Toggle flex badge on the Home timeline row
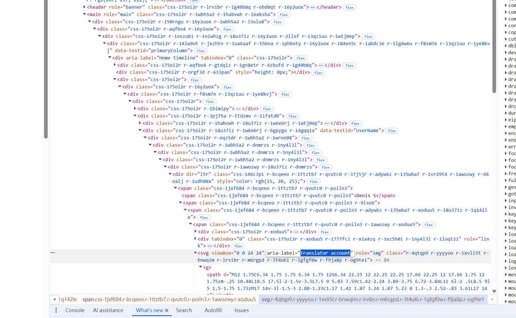The image size is (516, 318). tap(301, 58)
